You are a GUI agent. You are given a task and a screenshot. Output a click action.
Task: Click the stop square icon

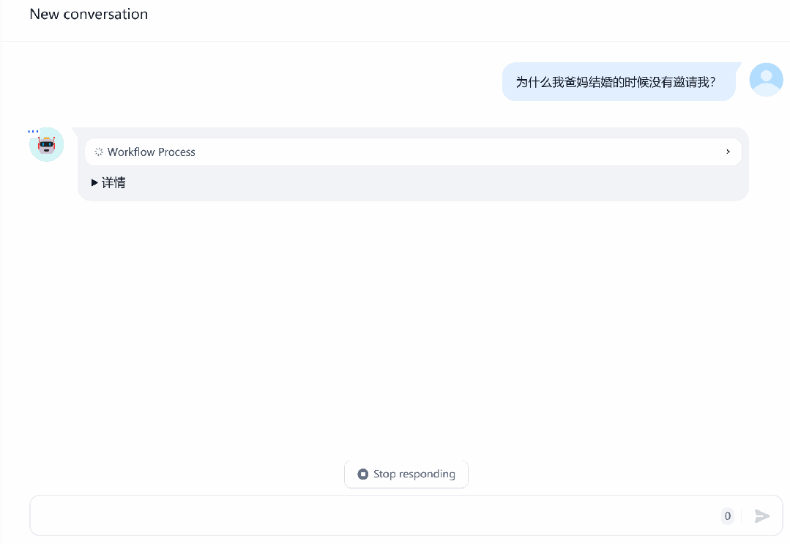point(362,474)
